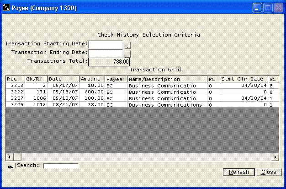Click the Name/Description column header
Viewport: 286px width, 189px height.
pos(166,79)
